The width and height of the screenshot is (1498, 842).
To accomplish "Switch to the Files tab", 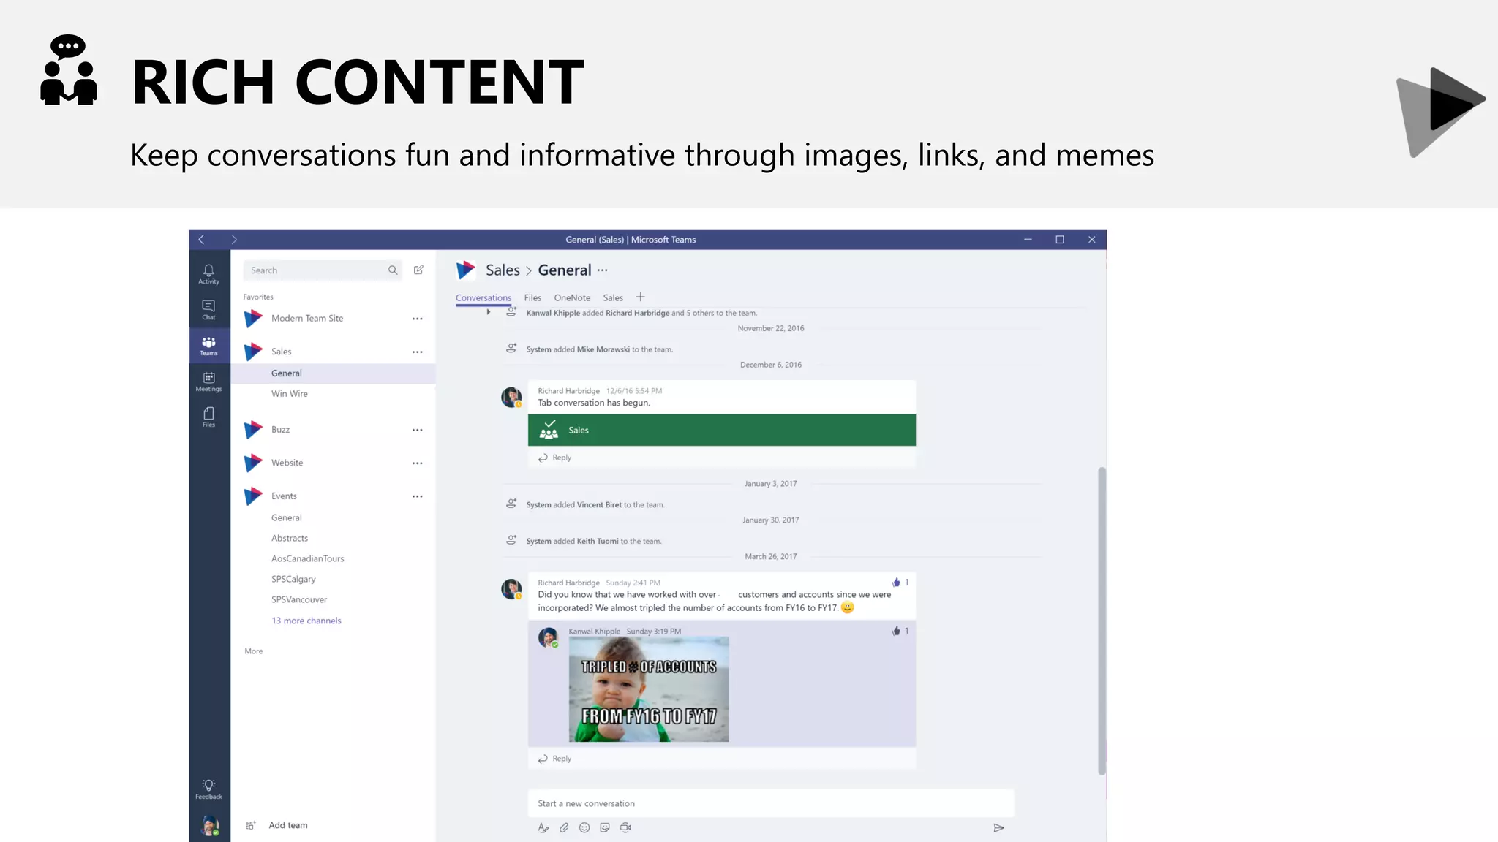I will point(532,298).
